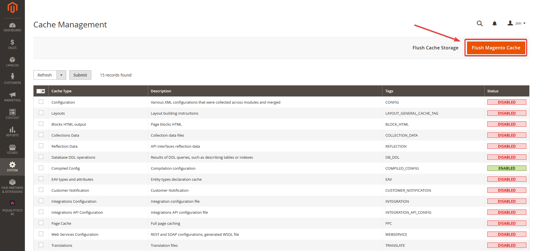
Task: Check the Database DDL operations checkbox
Action: 41,157
